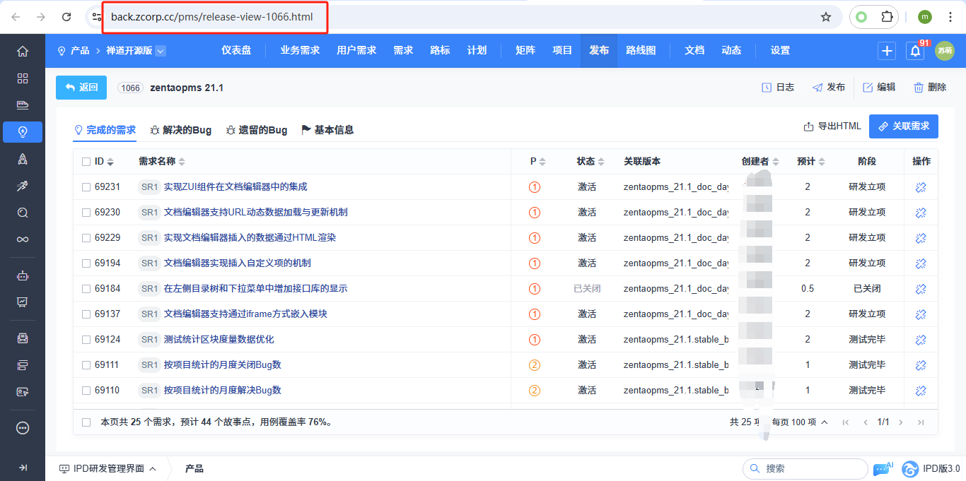Select the checkbox for story 69110
Viewport: 966px width, 481px height.
tap(86, 391)
